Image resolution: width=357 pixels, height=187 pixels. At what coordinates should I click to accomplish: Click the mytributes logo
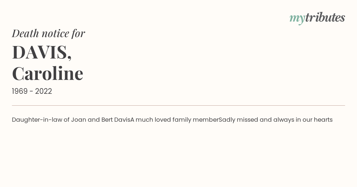(317, 18)
